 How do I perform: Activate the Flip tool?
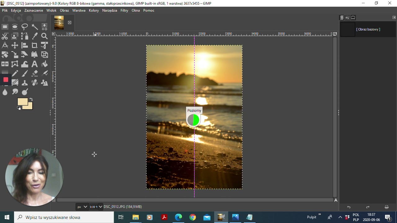coord(5,64)
